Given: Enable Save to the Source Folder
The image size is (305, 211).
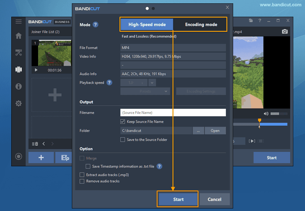Looking at the screenshot, I should tap(122, 140).
